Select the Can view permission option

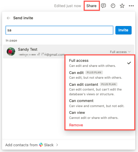100,115
